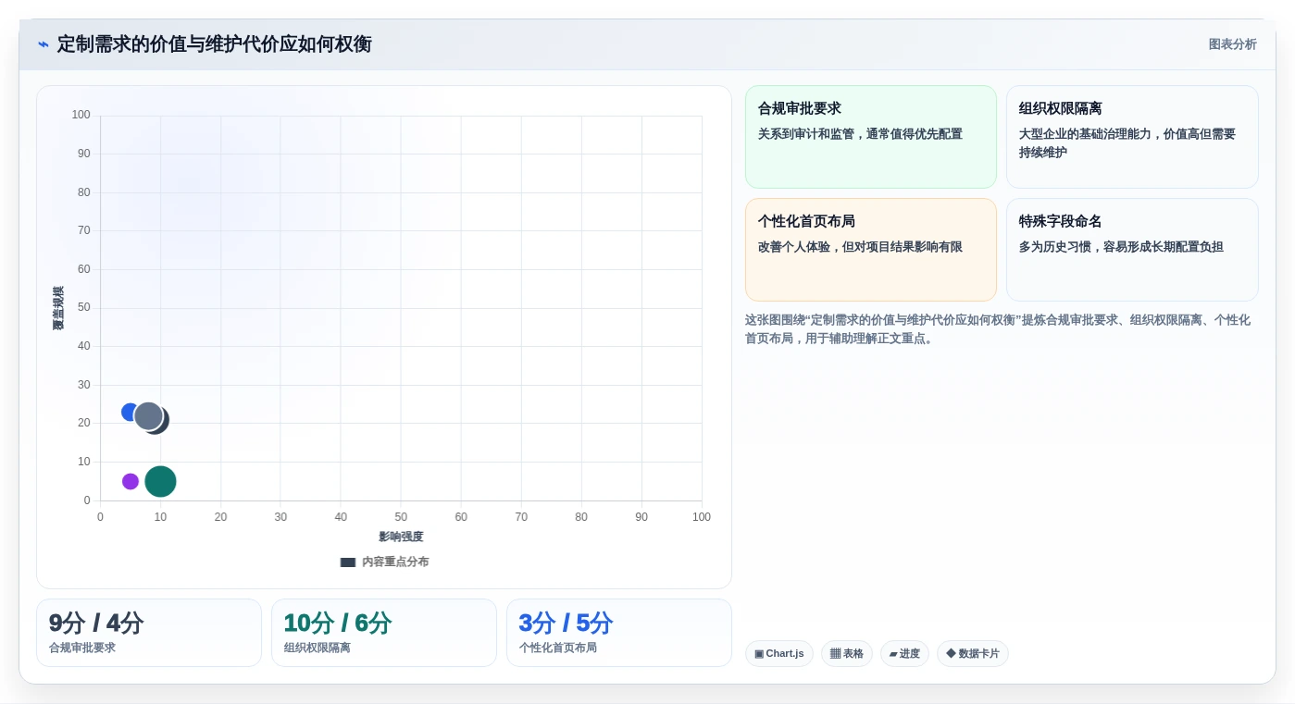Click the summary paragraph starting 这张图围绕

[1001, 329]
